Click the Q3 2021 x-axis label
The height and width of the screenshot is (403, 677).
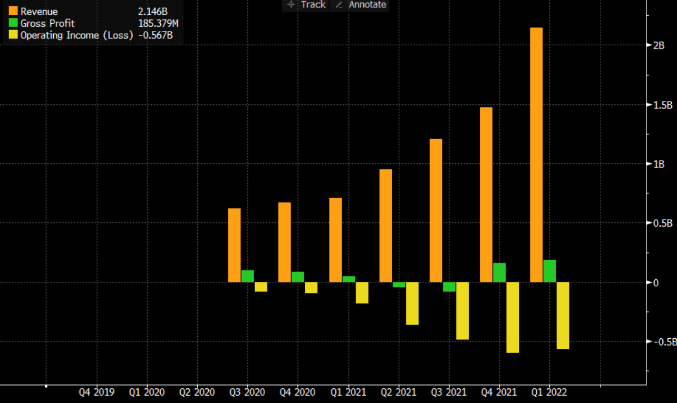pos(449,392)
